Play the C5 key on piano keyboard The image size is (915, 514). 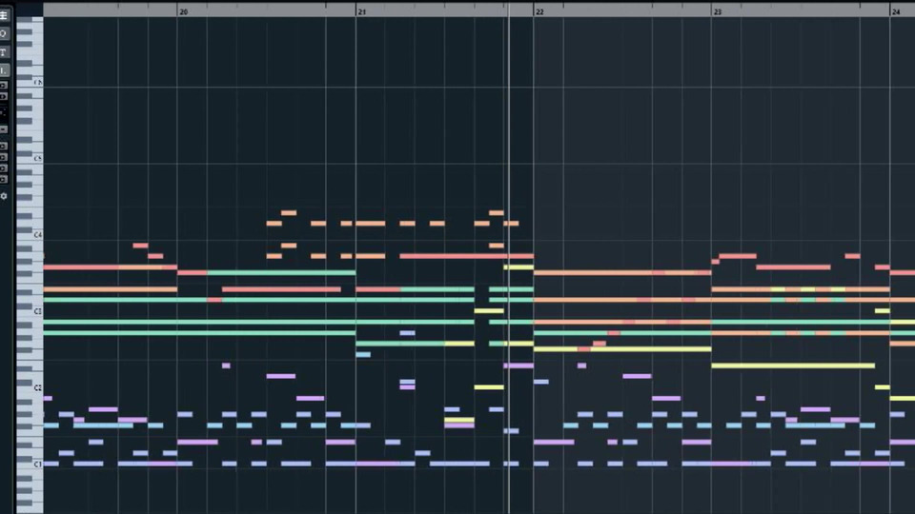[30, 159]
